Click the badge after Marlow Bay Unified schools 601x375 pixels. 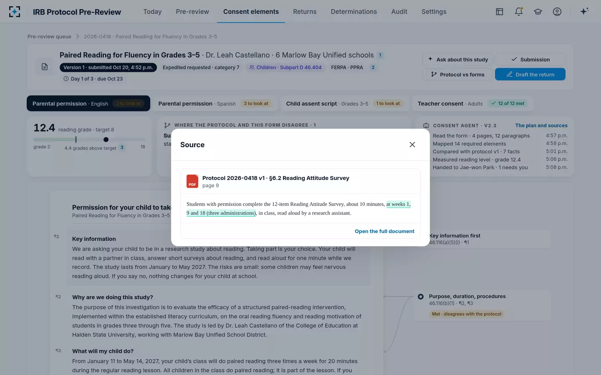pyautogui.click(x=380, y=55)
